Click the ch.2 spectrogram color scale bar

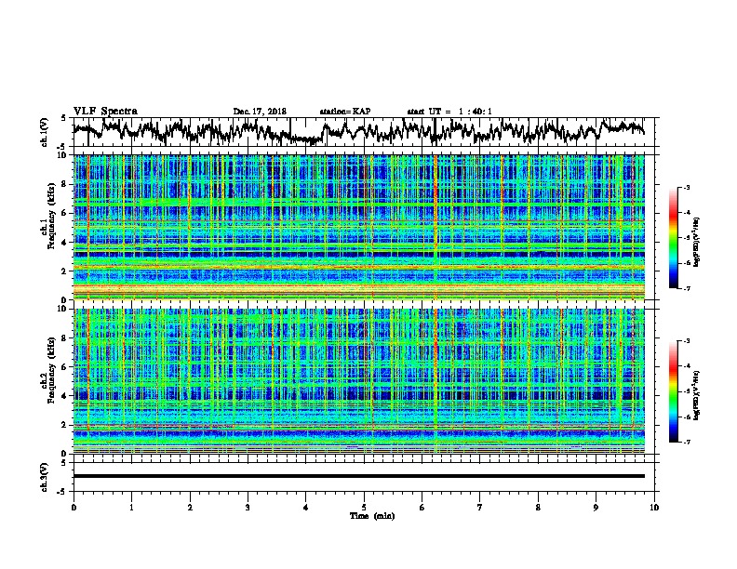point(674,391)
